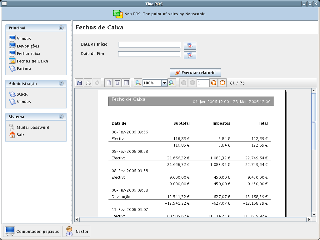Choose Mudar password in Sistema
Viewport: 320px width, 240px height.
click(29, 127)
